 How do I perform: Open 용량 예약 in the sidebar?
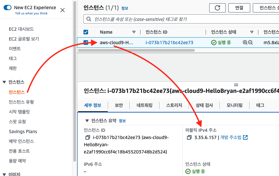click(17, 161)
